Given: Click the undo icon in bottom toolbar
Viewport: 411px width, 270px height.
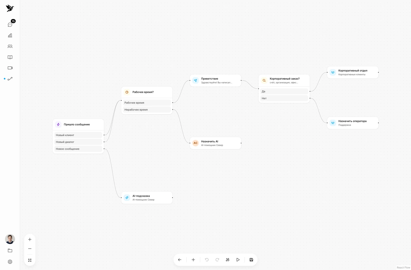Looking at the screenshot, I should click(207, 260).
